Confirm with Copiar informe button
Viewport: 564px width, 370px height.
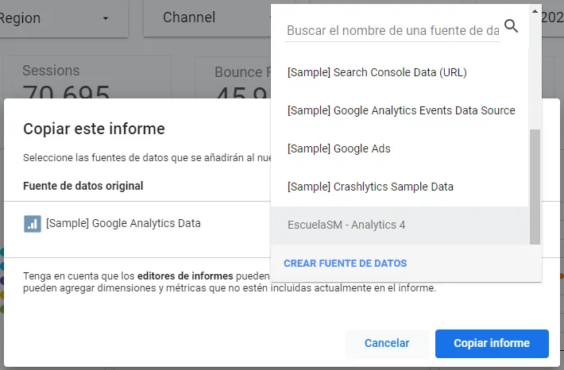click(x=492, y=343)
